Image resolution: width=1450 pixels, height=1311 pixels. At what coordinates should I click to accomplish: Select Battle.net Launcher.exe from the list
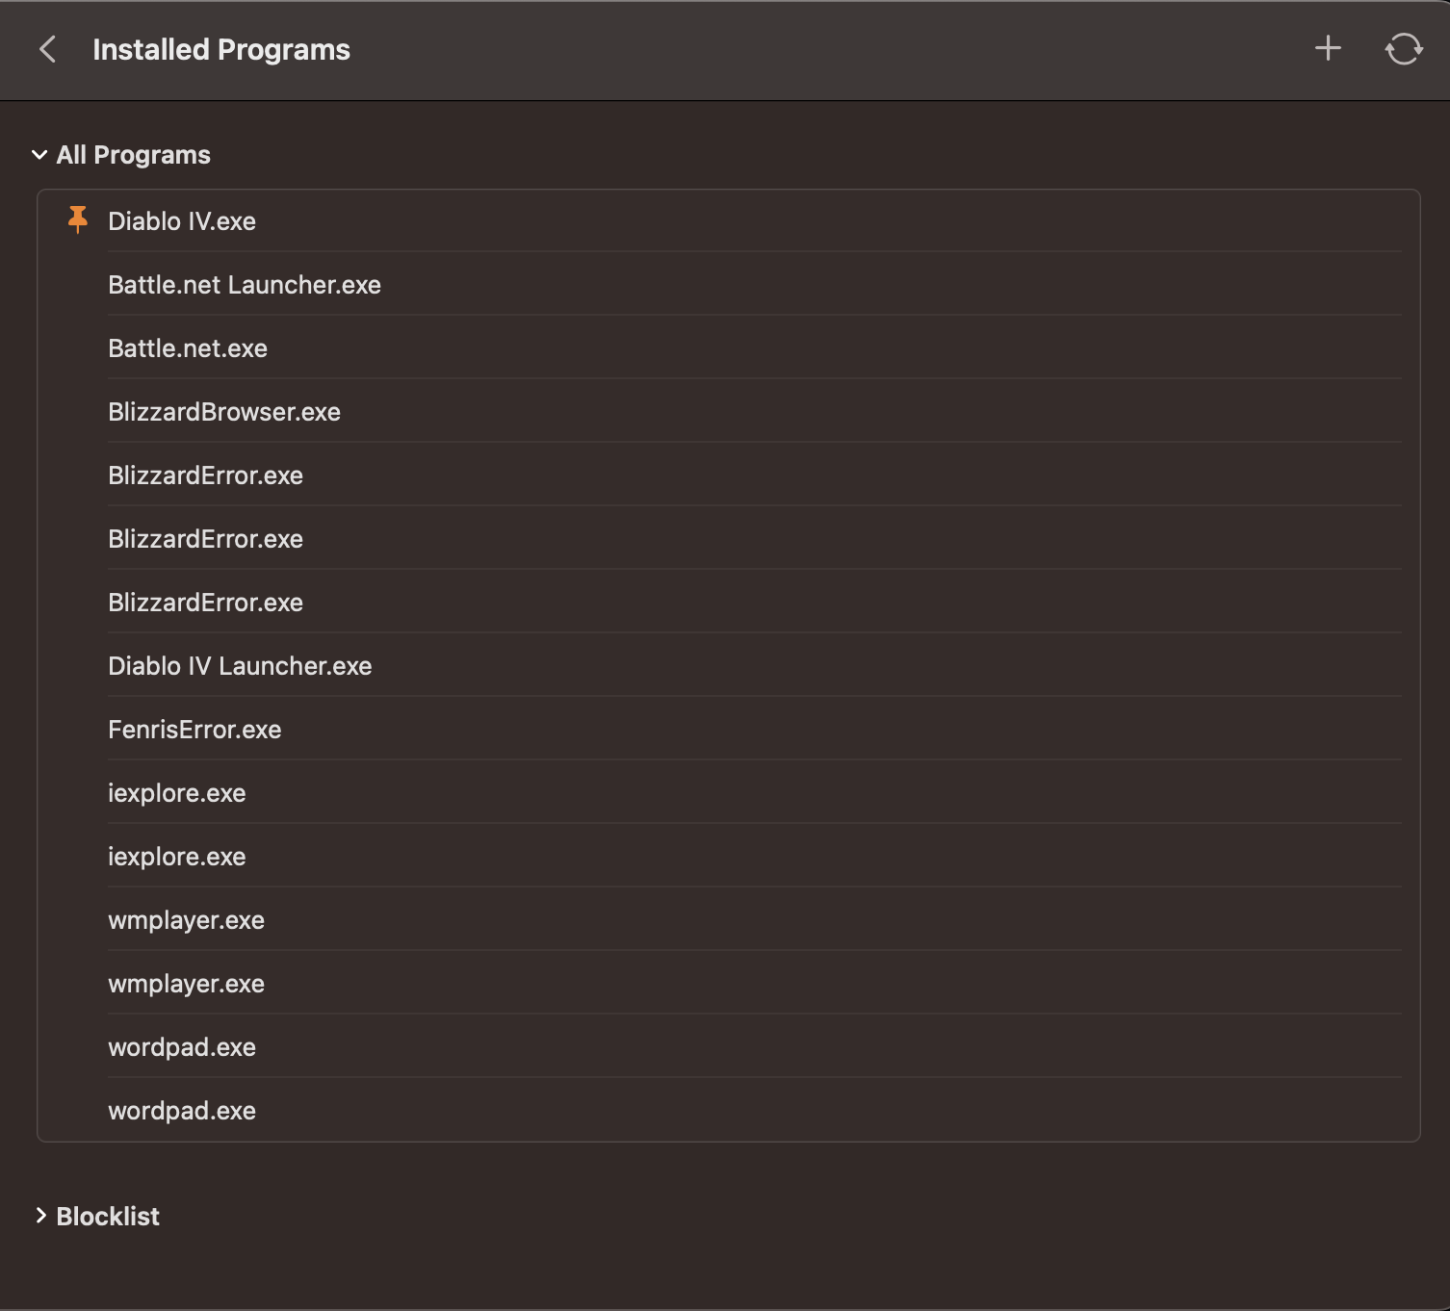(245, 284)
